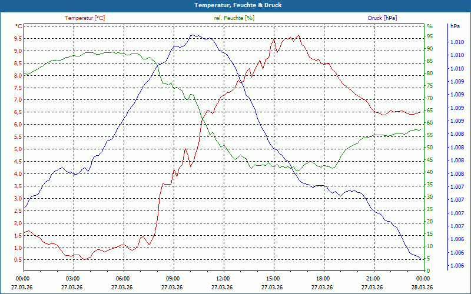Click the green '15' humidity tick label
471x294 pixels.
pyautogui.click(x=430, y=234)
